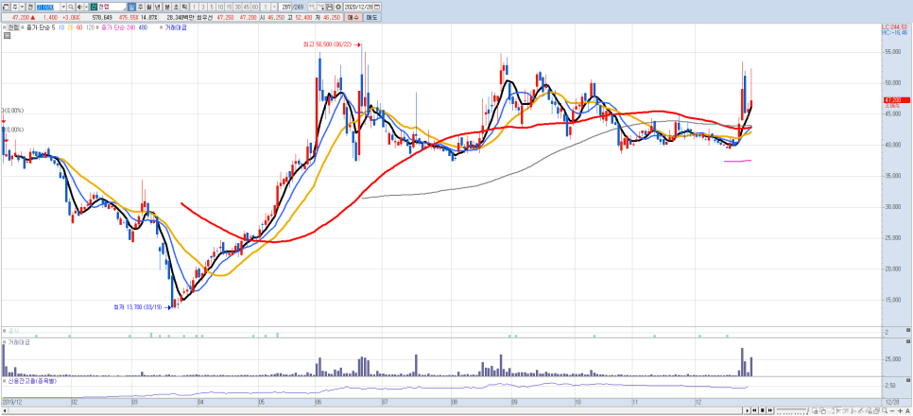Click the 'A' auto-fit icon at bottom right

tap(907, 410)
